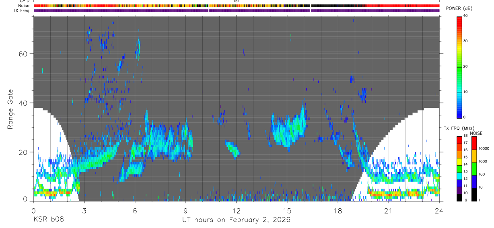Viewport: 494px width, 228px height.
Task: Click the 6 hour tick on time axis
Action: pyautogui.click(x=135, y=210)
